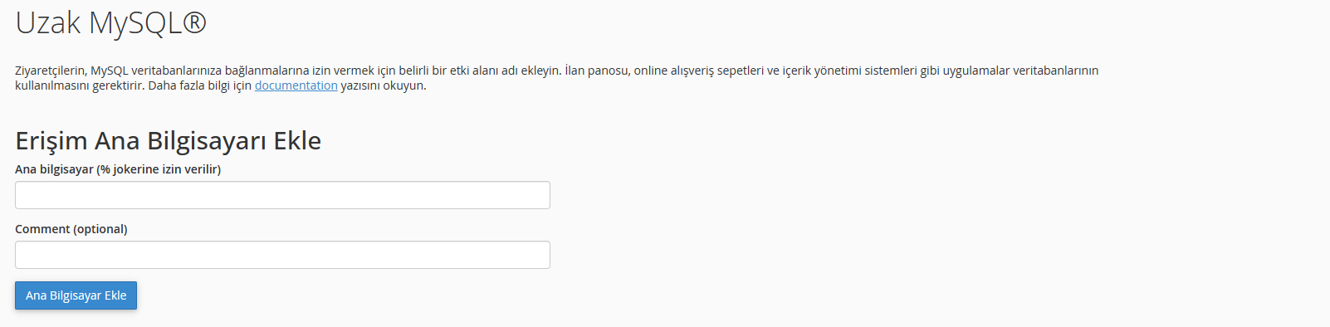Click 'kullanılmasını gerektirir' in second description line
The image size is (1330, 327).
(x=78, y=85)
